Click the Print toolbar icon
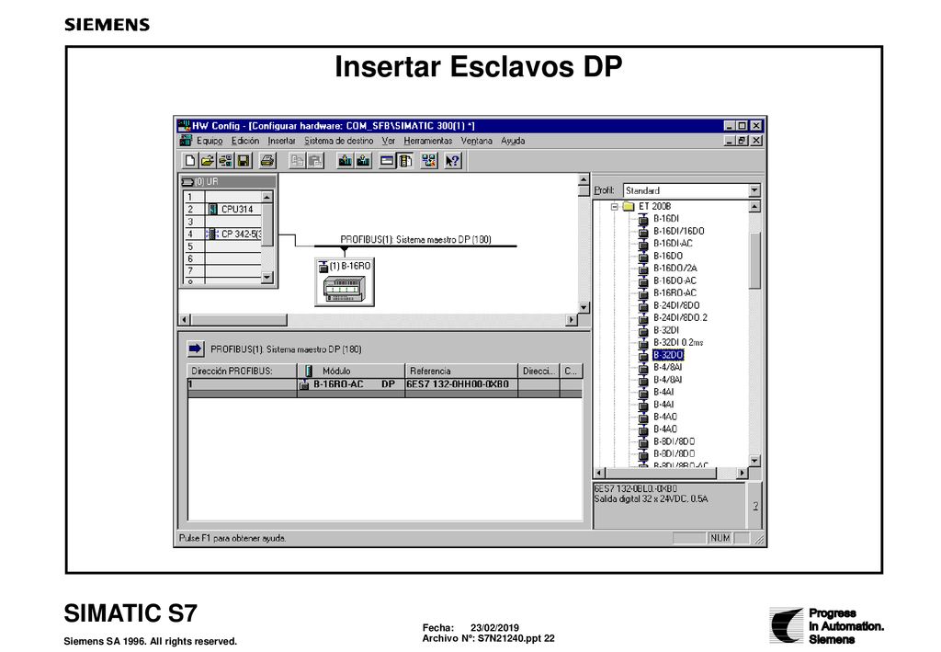This screenshot has width=941, height=652. point(267,160)
